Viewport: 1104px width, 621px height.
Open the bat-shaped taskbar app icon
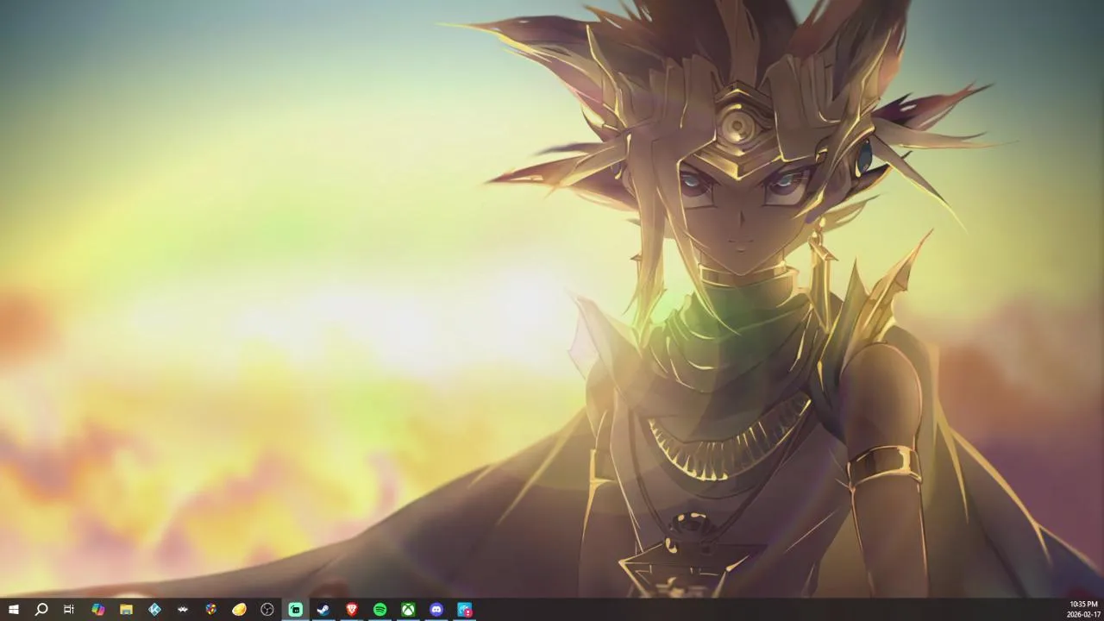pos(183,610)
